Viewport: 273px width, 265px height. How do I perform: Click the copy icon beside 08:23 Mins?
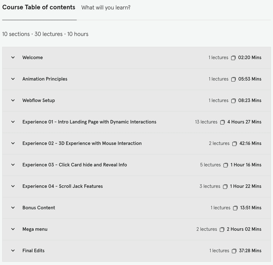[233, 101]
